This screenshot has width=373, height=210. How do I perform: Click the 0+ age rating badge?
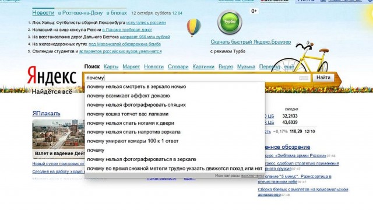[x=254, y=11]
